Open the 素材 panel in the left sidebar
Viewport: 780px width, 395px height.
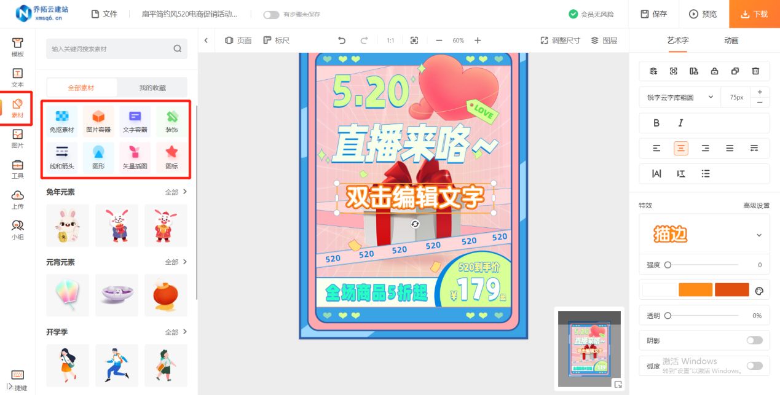point(17,108)
